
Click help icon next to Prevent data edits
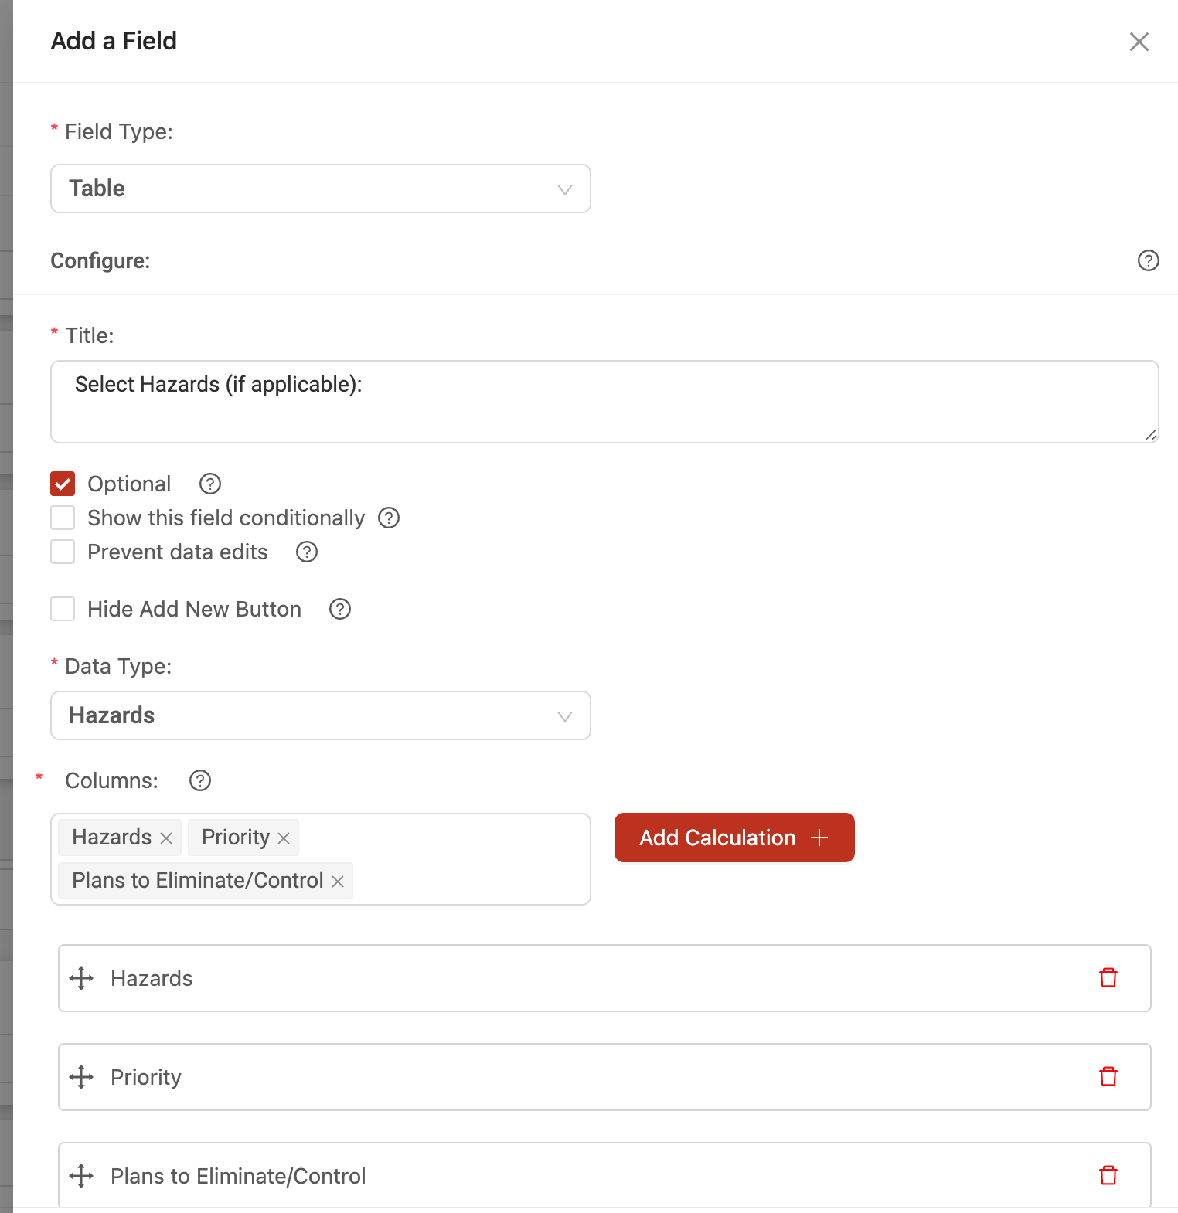(x=307, y=552)
